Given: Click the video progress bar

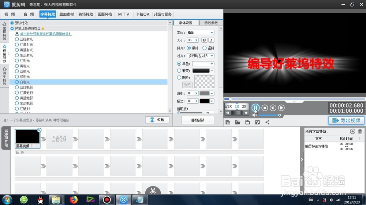Looking at the screenshot, I should 295,99.
